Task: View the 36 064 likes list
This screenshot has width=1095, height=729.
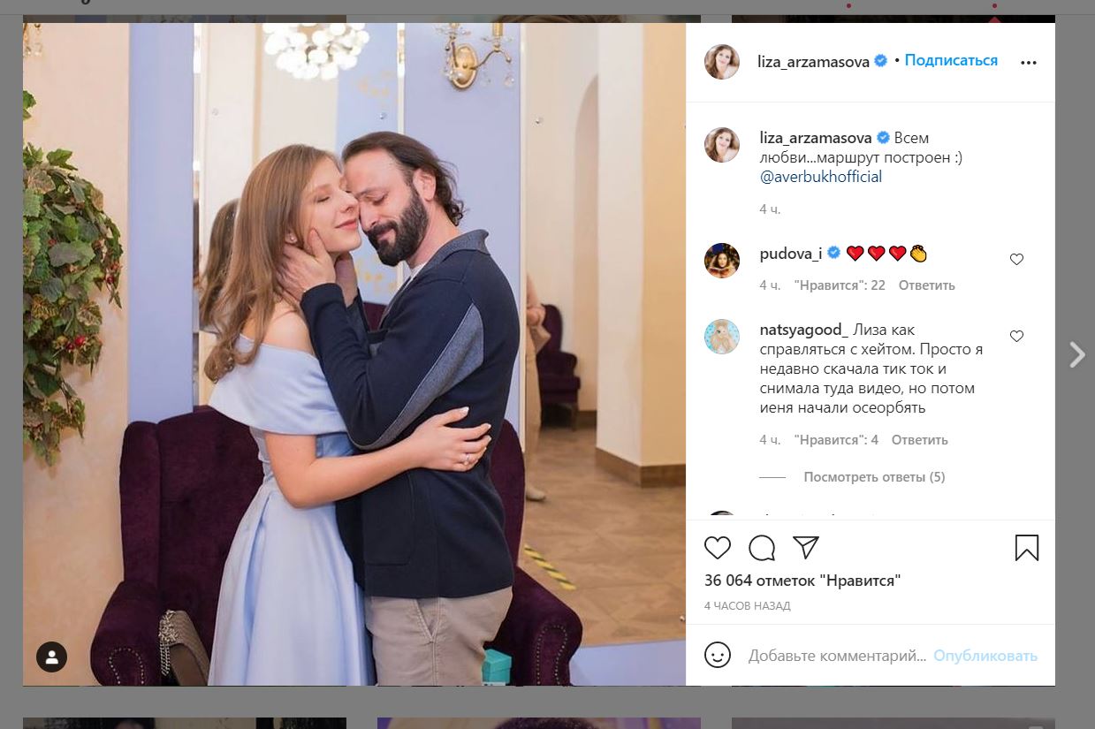Action: pos(802,581)
